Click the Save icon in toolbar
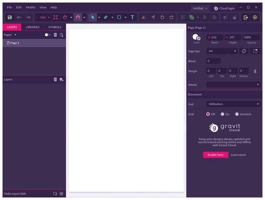Viewport: 265px width, 200px height. pyautogui.click(x=10, y=17)
